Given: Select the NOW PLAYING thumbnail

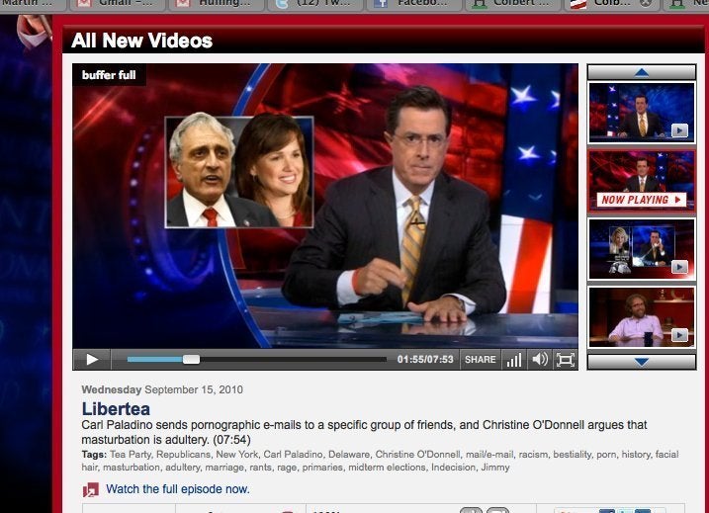Looking at the screenshot, I should (x=642, y=180).
